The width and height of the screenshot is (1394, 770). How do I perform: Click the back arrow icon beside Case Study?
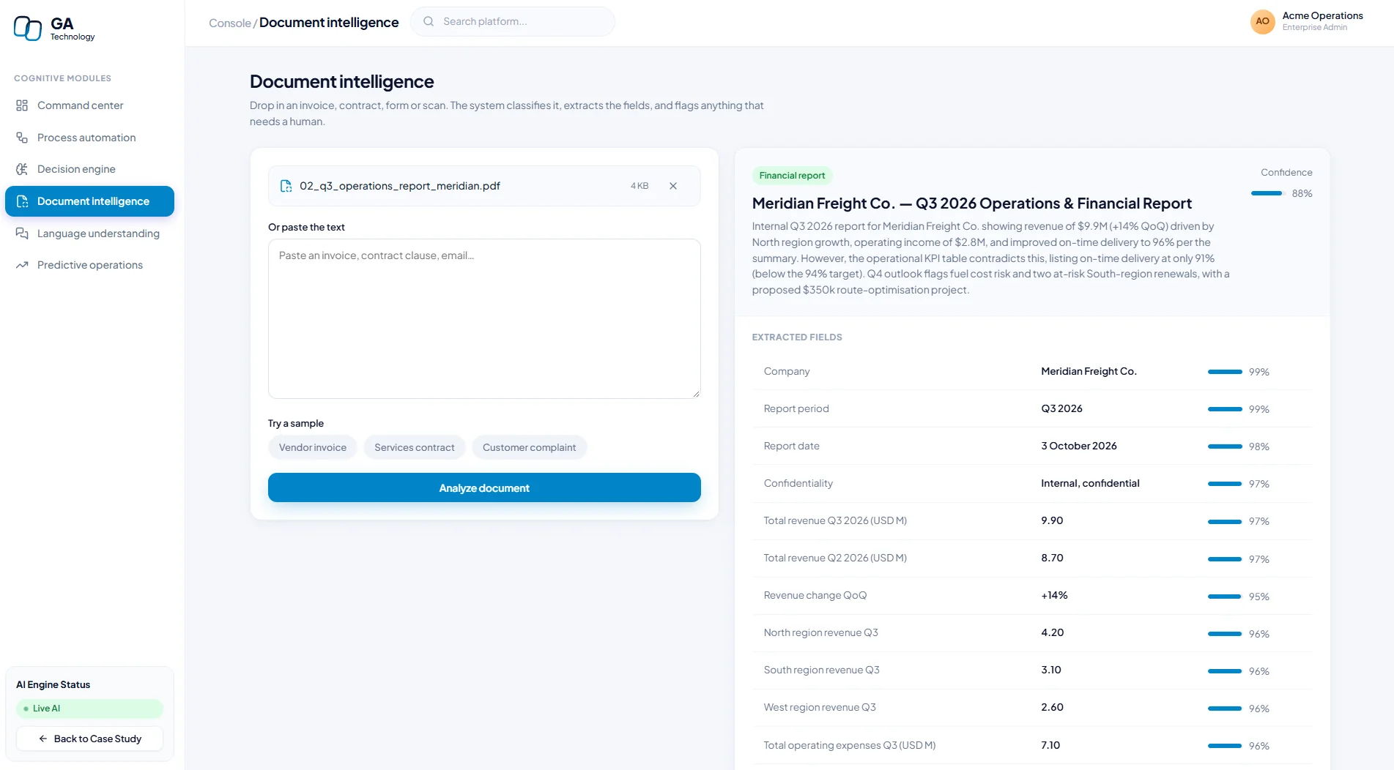(x=43, y=739)
